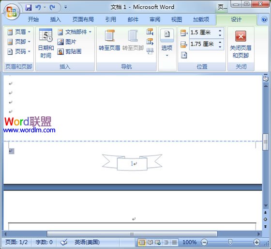Select the 加载项 tab
The image size is (271, 249).
201,19
